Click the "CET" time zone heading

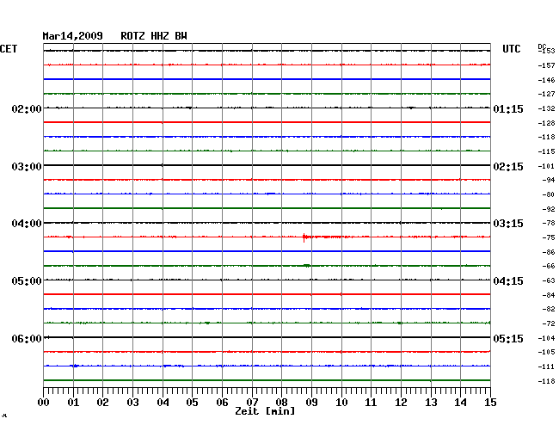coord(9,49)
